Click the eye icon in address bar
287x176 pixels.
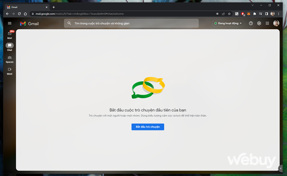click(217, 14)
